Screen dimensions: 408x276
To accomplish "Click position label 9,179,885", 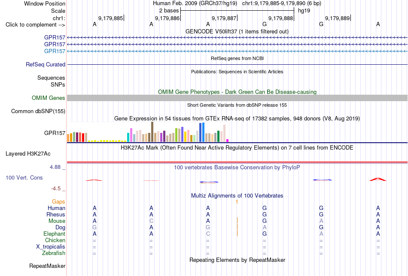I will (x=110, y=18).
